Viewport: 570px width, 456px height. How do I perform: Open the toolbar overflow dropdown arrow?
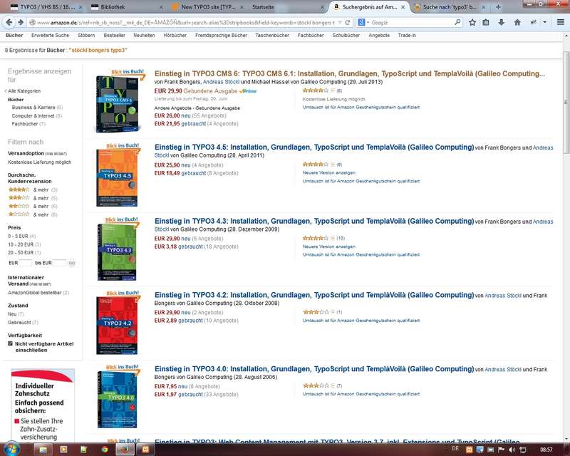point(544,23)
